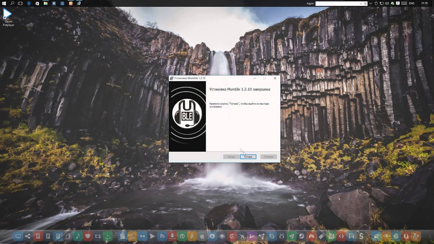The width and height of the screenshot is (434, 244).
Task: Launch uTorrent from the dock
Action: pyautogui.click(x=182, y=236)
